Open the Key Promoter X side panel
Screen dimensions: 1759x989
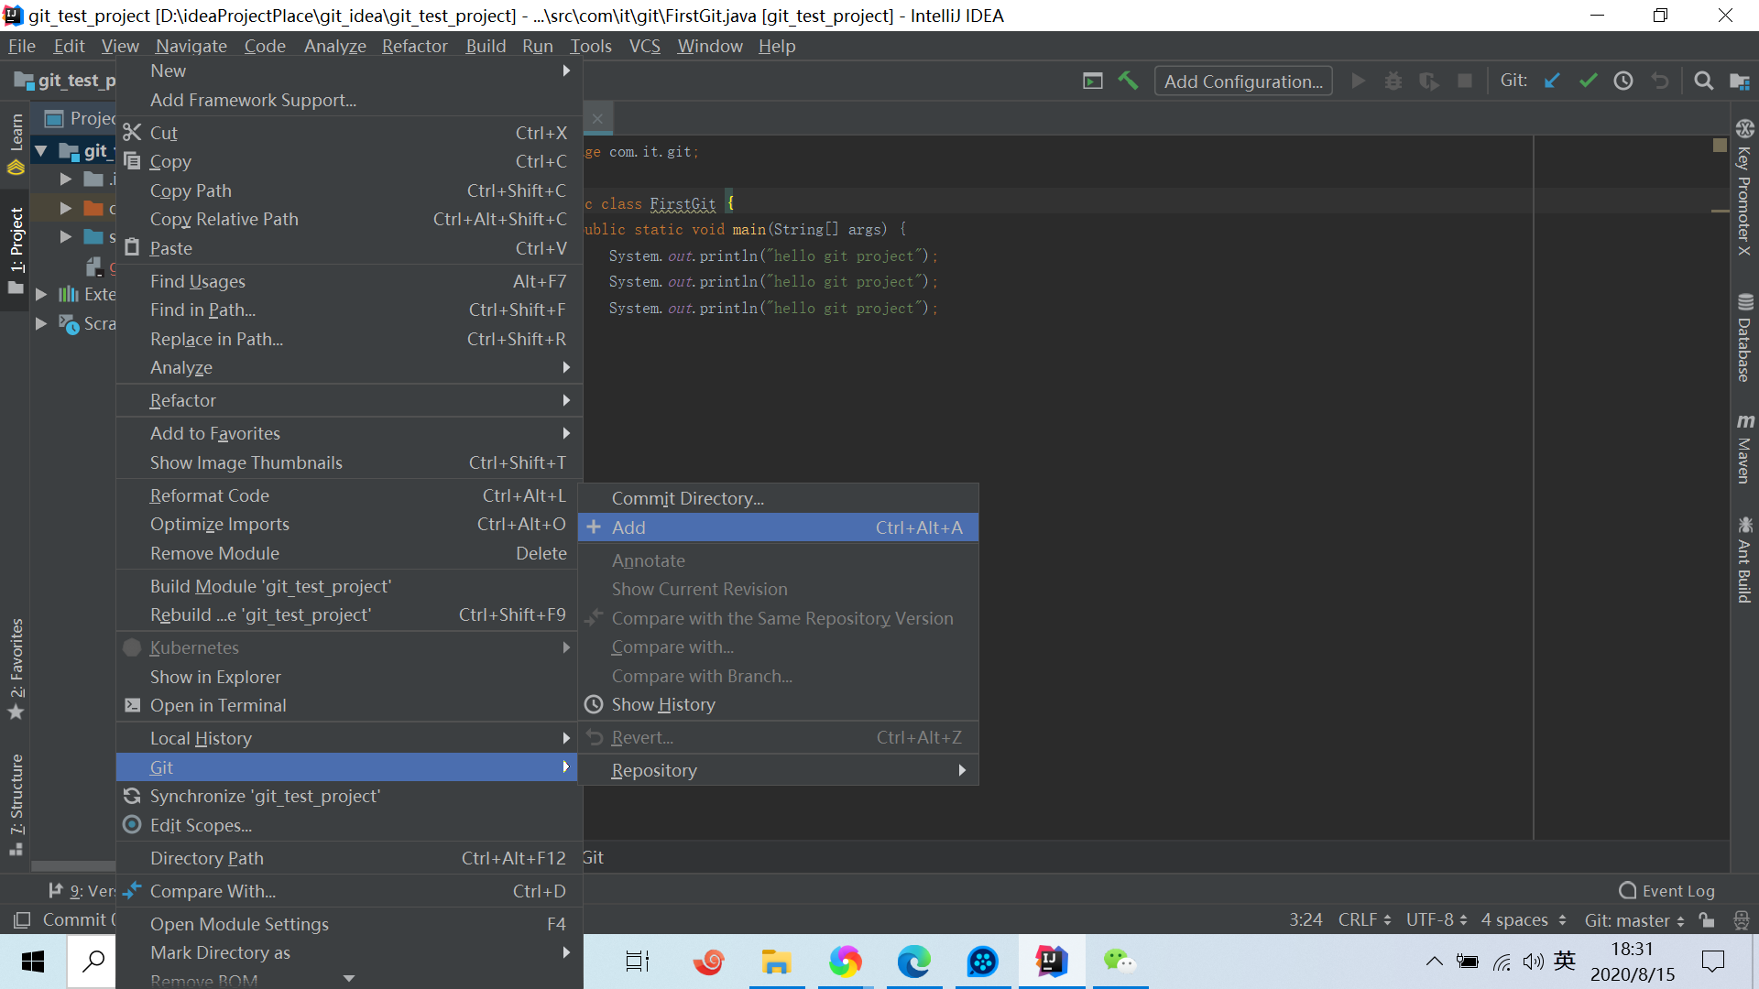[x=1744, y=187]
